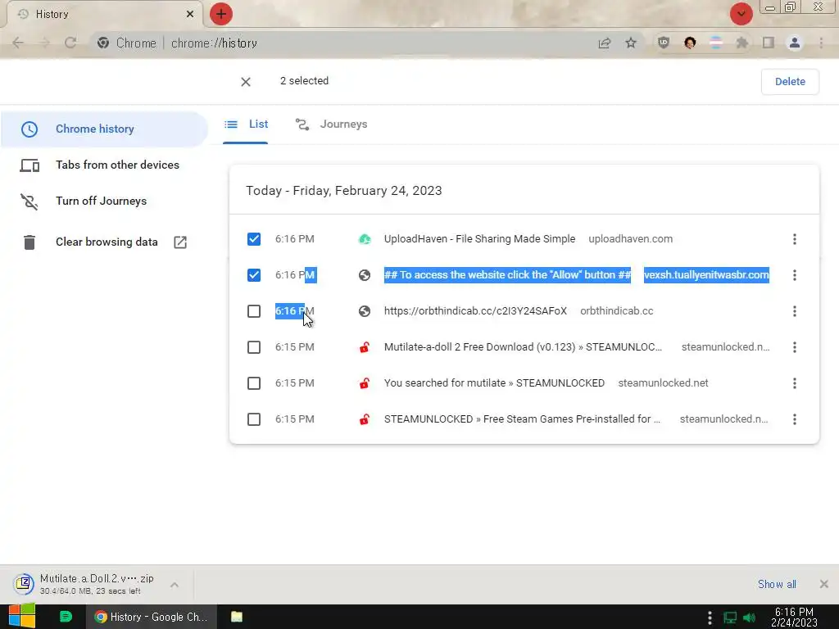839x629 pixels.
Task: Delete the selected history entries
Action: [790, 81]
